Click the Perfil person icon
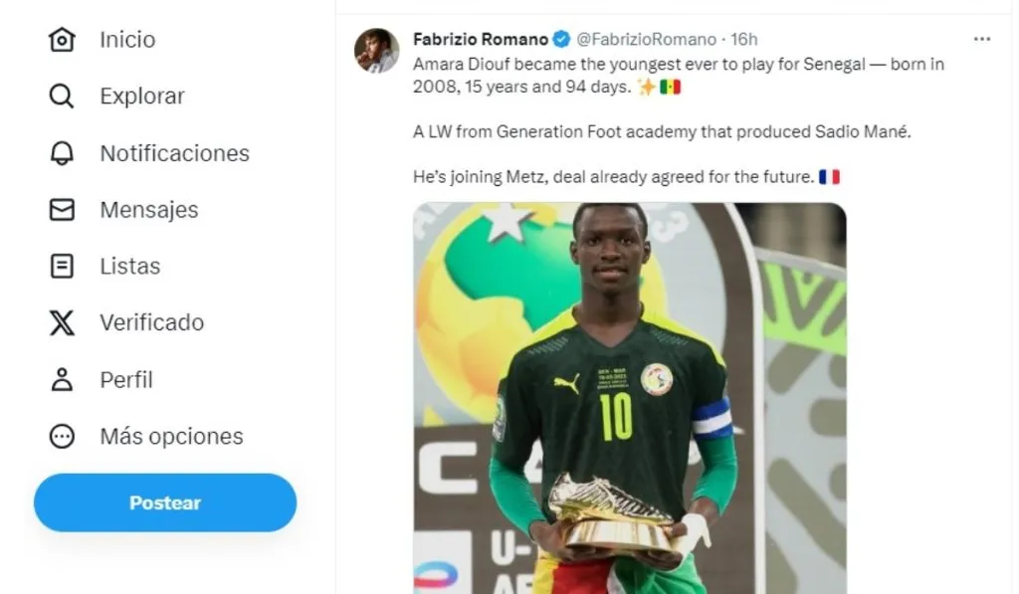This screenshot has width=1019, height=594. (x=62, y=380)
